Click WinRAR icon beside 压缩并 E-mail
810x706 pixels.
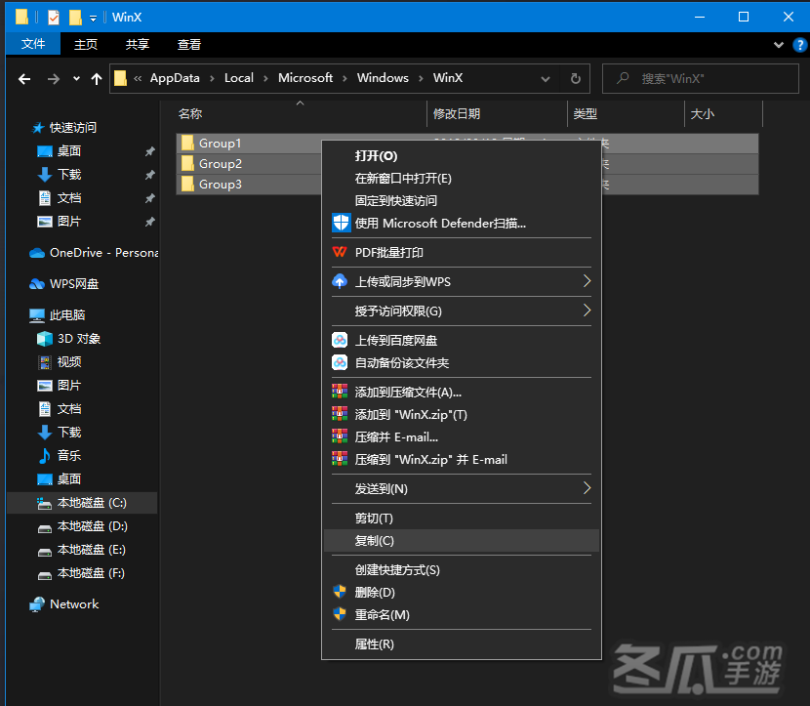pyautogui.click(x=340, y=436)
